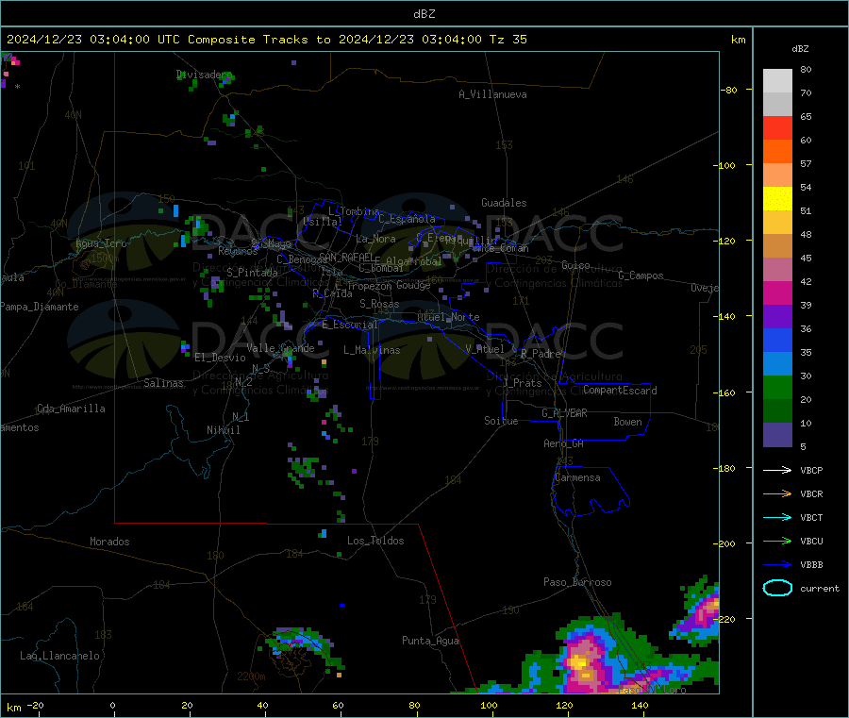Click the green VBCU arrow in legend
849x718 pixels.
(x=777, y=541)
